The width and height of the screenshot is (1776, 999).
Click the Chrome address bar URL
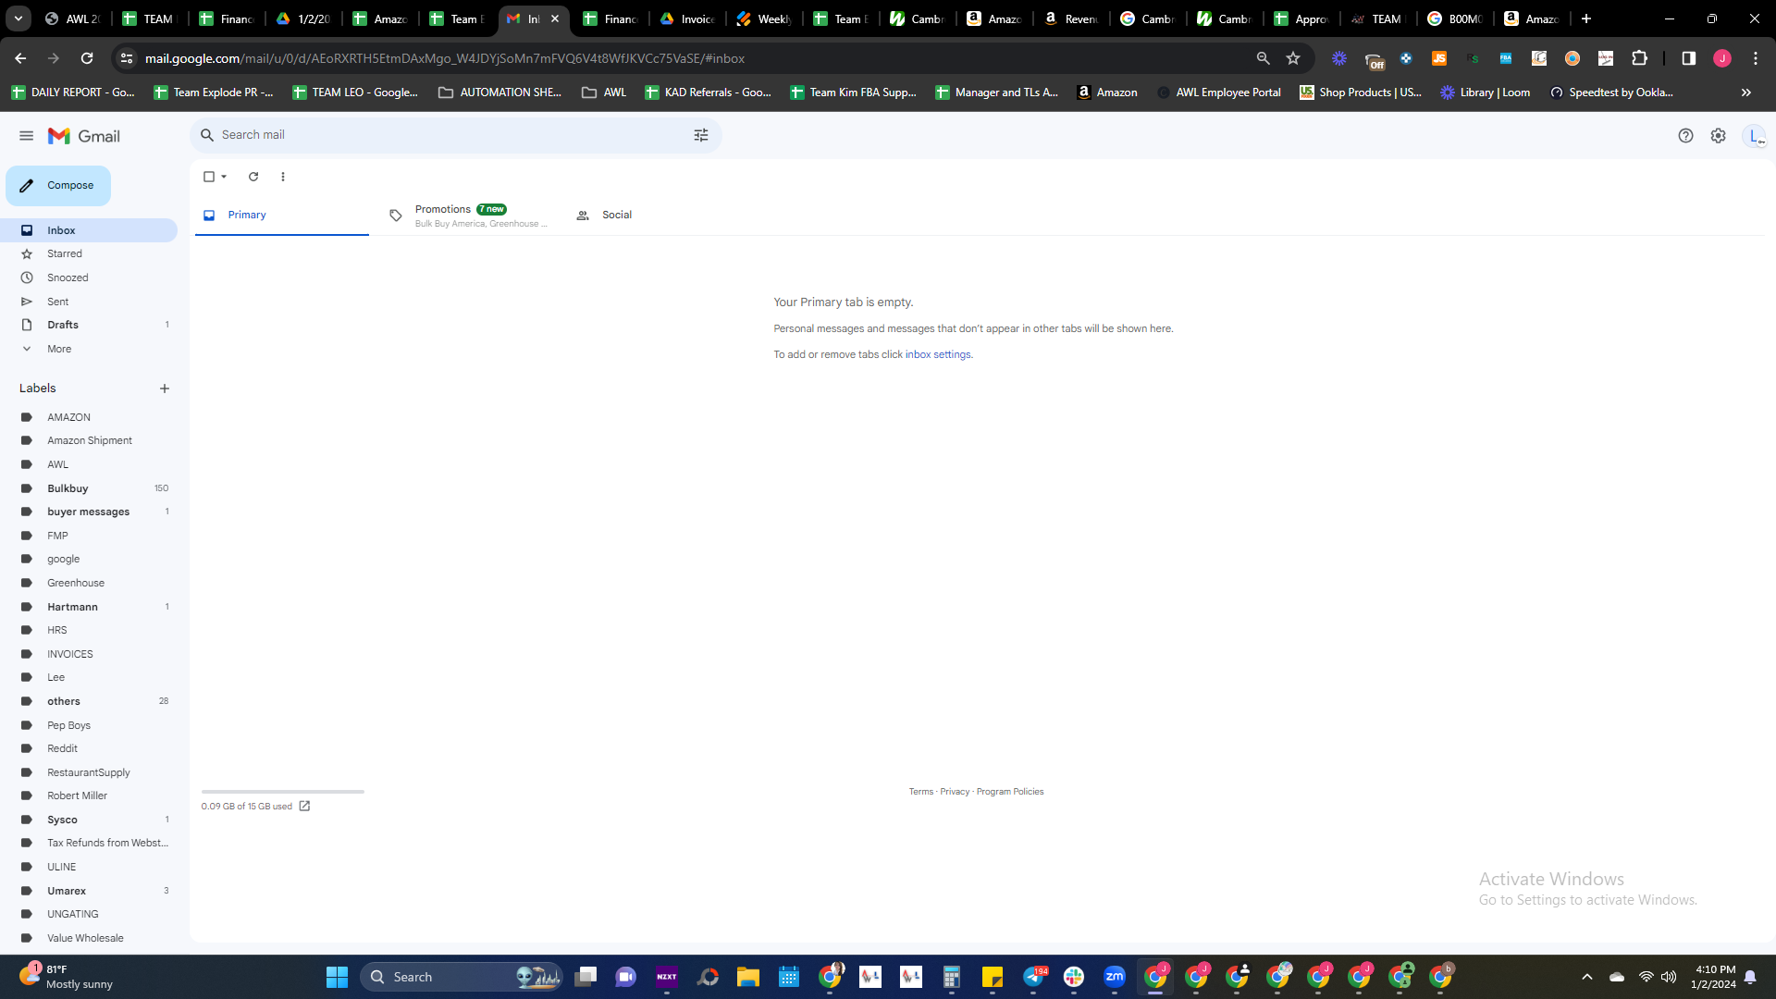point(445,58)
